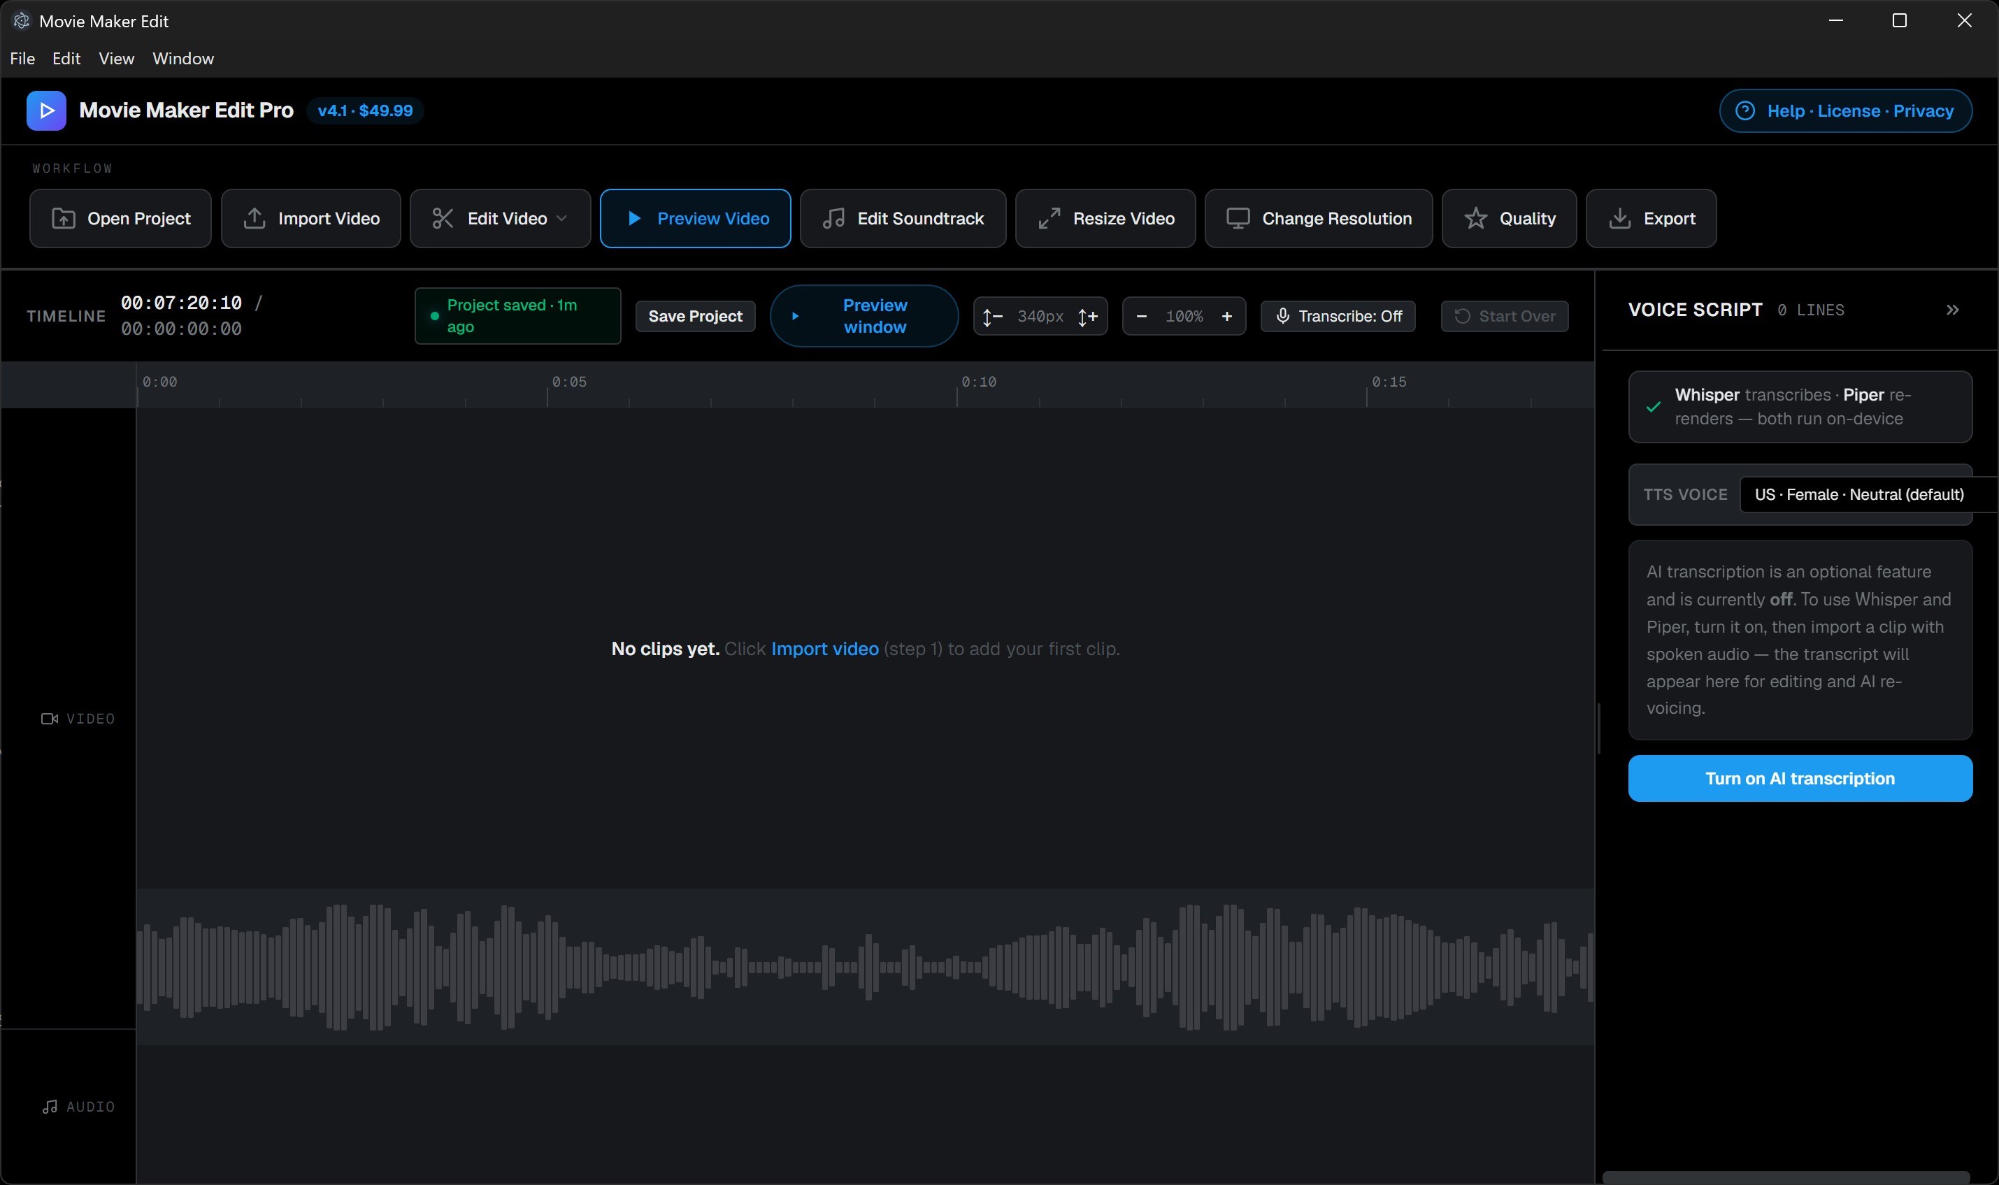This screenshot has width=1999, height=1185.
Task: Select the AUDIO track label
Action: click(x=78, y=1107)
